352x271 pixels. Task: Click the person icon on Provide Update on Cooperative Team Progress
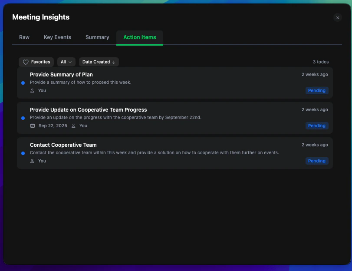coord(73,126)
